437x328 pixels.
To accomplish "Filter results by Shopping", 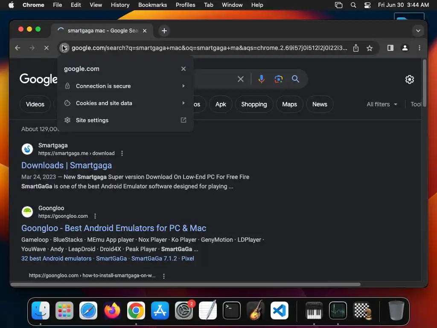I will (254, 104).
